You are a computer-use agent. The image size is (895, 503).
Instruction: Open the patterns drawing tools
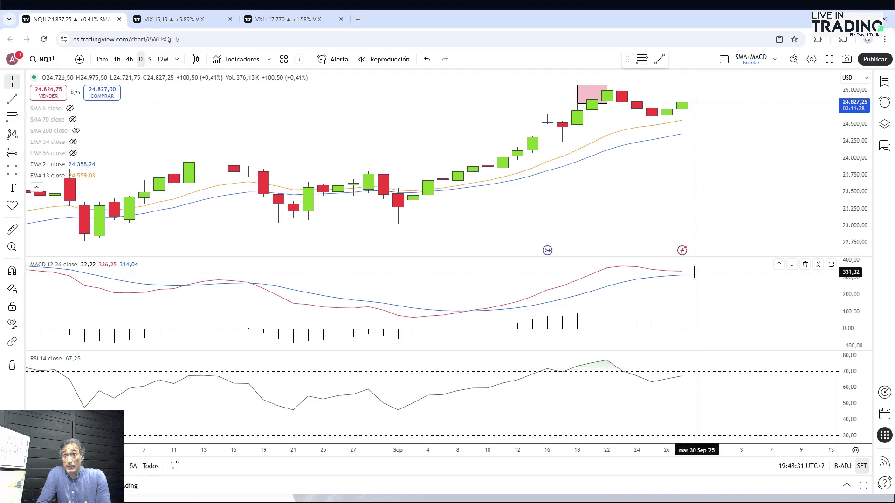pyautogui.click(x=12, y=135)
